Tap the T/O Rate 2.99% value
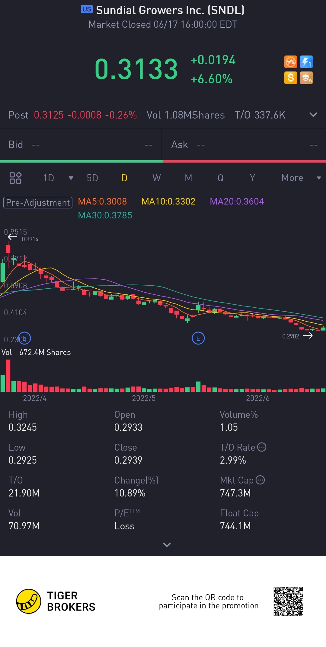This screenshot has width=326, height=647. (233, 460)
